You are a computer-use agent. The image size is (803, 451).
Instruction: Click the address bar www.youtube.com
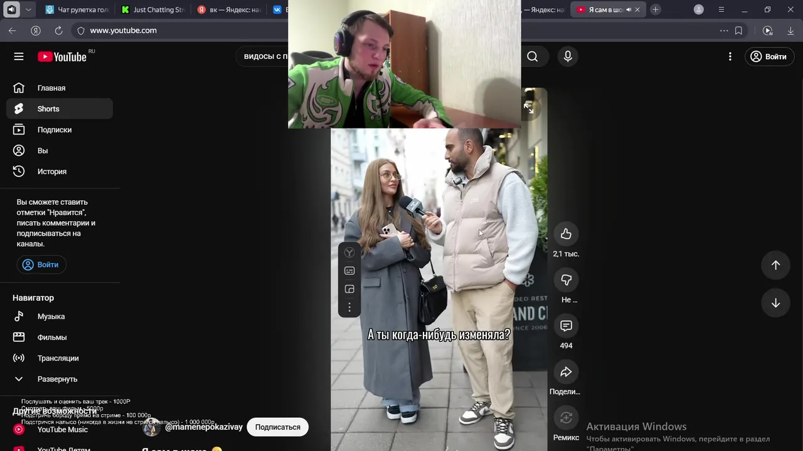point(123,30)
